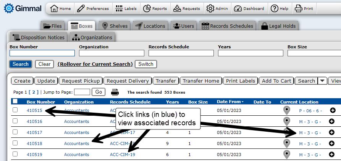The image size is (341, 161).
Task: Open Reports from the top toolbar
Action: point(154,8)
